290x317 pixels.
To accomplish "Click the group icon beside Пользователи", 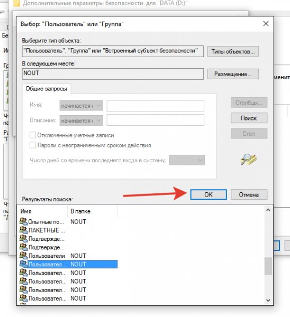I will [x=23, y=255].
